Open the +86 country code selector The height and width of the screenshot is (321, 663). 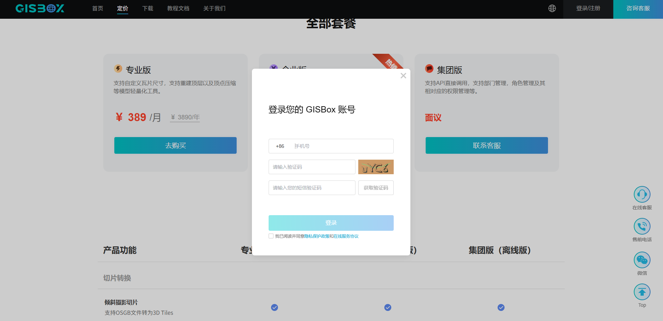coord(280,146)
